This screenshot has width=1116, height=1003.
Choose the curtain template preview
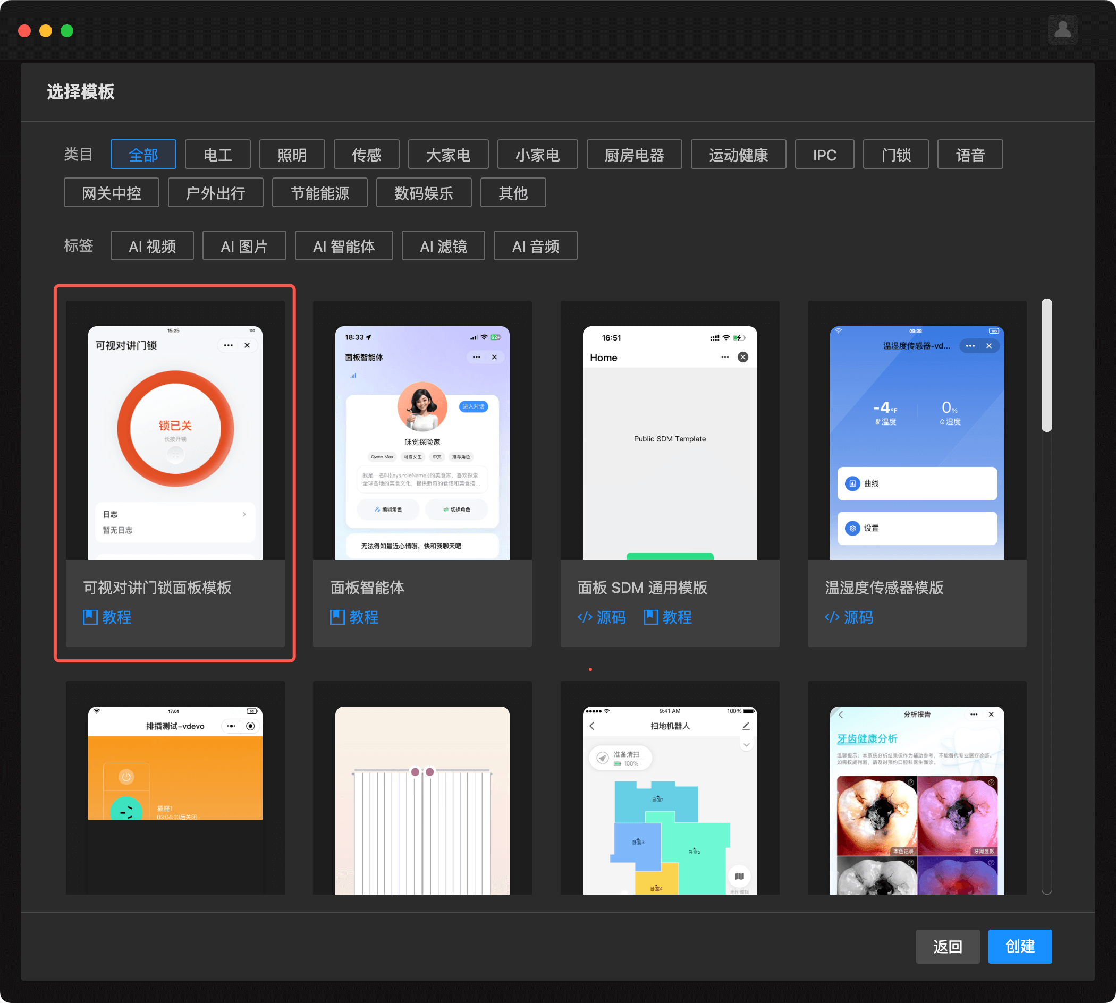pyautogui.click(x=422, y=799)
